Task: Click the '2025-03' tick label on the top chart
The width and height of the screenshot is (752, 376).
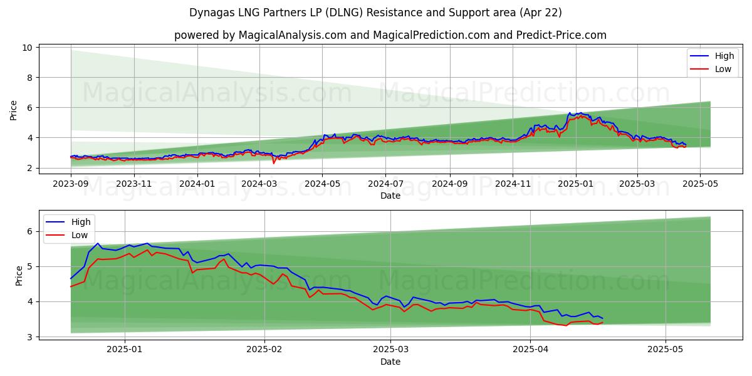Action: pos(637,184)
